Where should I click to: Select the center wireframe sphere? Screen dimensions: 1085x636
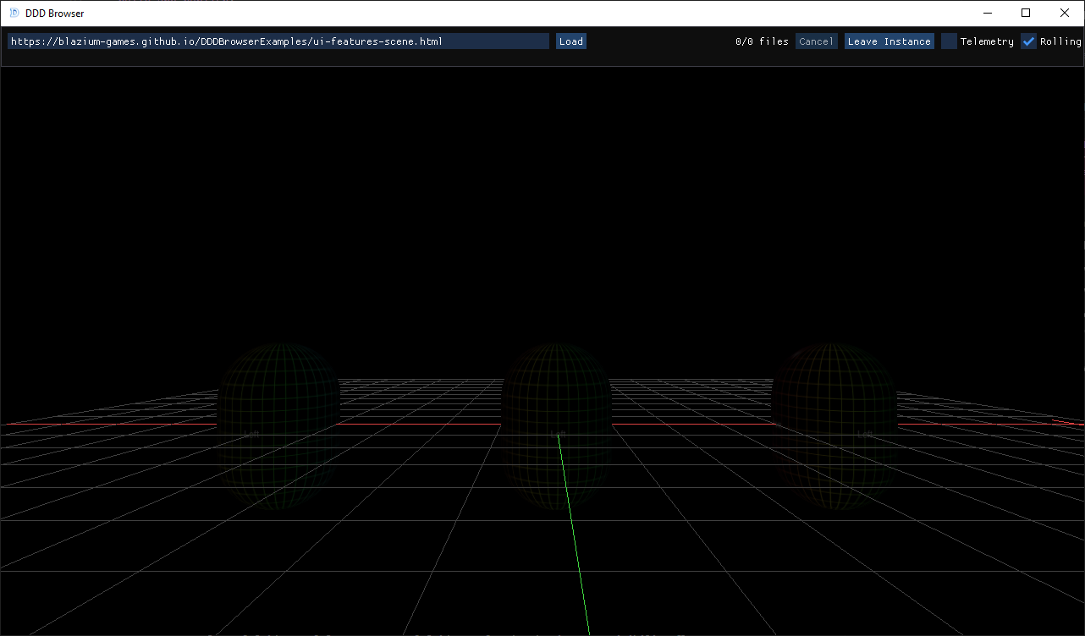pos(556,397)
